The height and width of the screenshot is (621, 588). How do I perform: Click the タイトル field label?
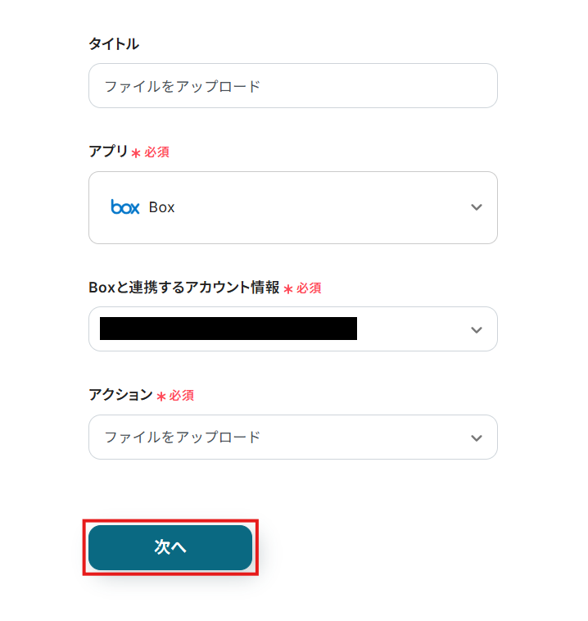point(114,44)
